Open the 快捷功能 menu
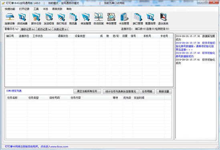 (10, 9)
